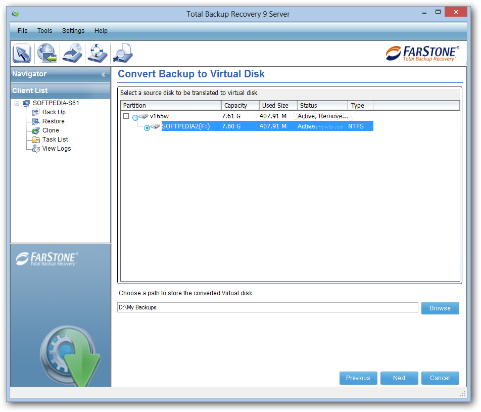This screenshot has width=481, height=412.
Task: Click the Previous button
Action: [x=358, y=378]
